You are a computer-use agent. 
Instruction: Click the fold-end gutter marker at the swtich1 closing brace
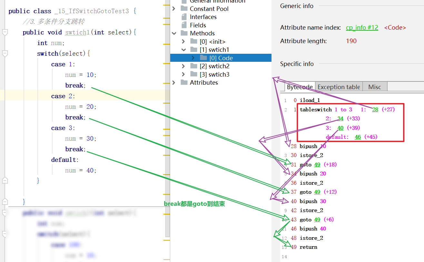tap(5, 201)
